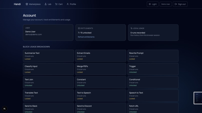Click the Merge PDFs block title

click(82, 66)
